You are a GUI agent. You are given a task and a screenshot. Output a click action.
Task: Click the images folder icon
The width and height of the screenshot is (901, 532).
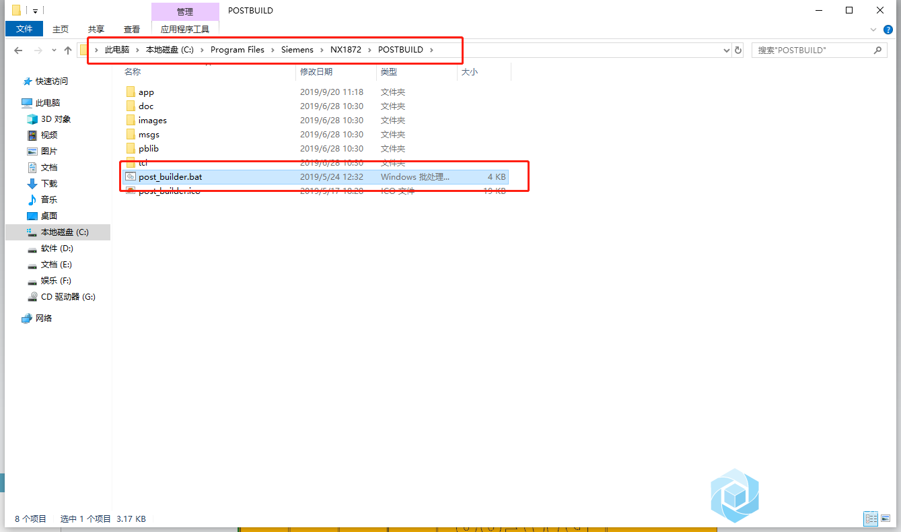(x=131, y=120)
